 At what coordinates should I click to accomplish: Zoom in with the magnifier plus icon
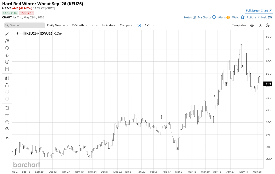[7, 115]
